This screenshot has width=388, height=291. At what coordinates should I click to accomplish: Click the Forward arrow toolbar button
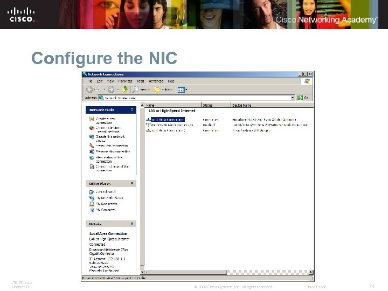111,89
